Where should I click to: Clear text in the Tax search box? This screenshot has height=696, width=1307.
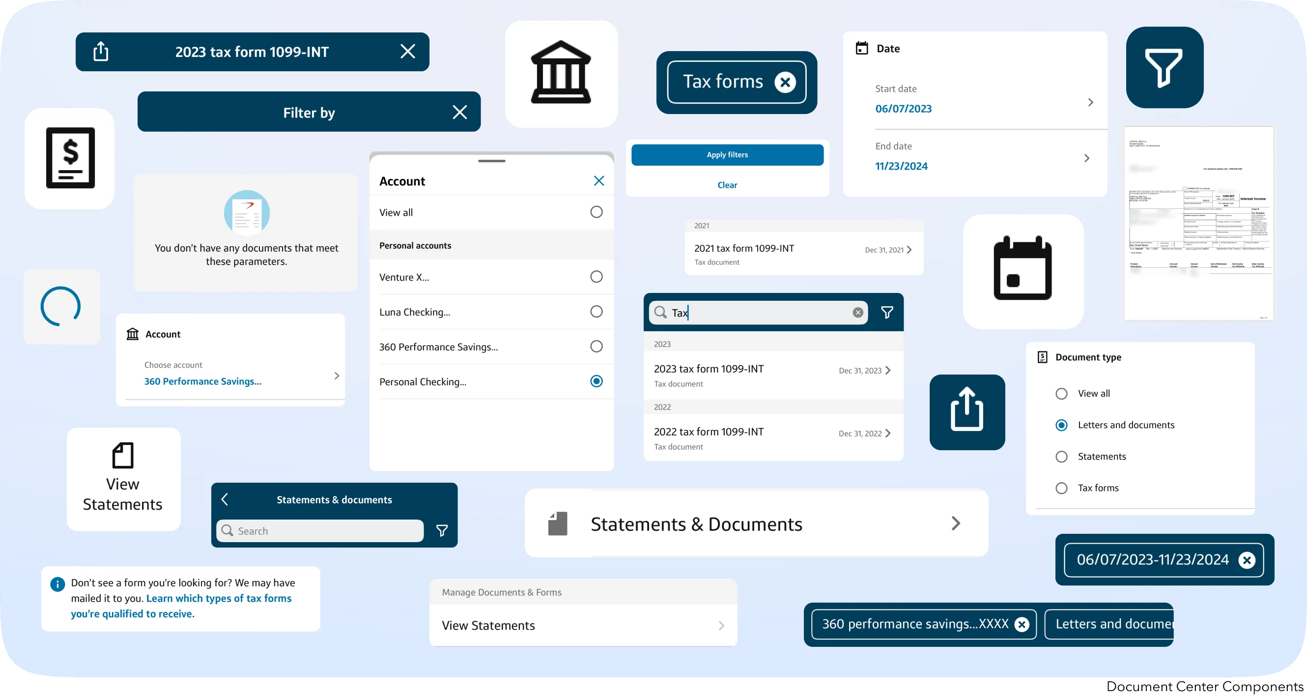coord(857,312)
